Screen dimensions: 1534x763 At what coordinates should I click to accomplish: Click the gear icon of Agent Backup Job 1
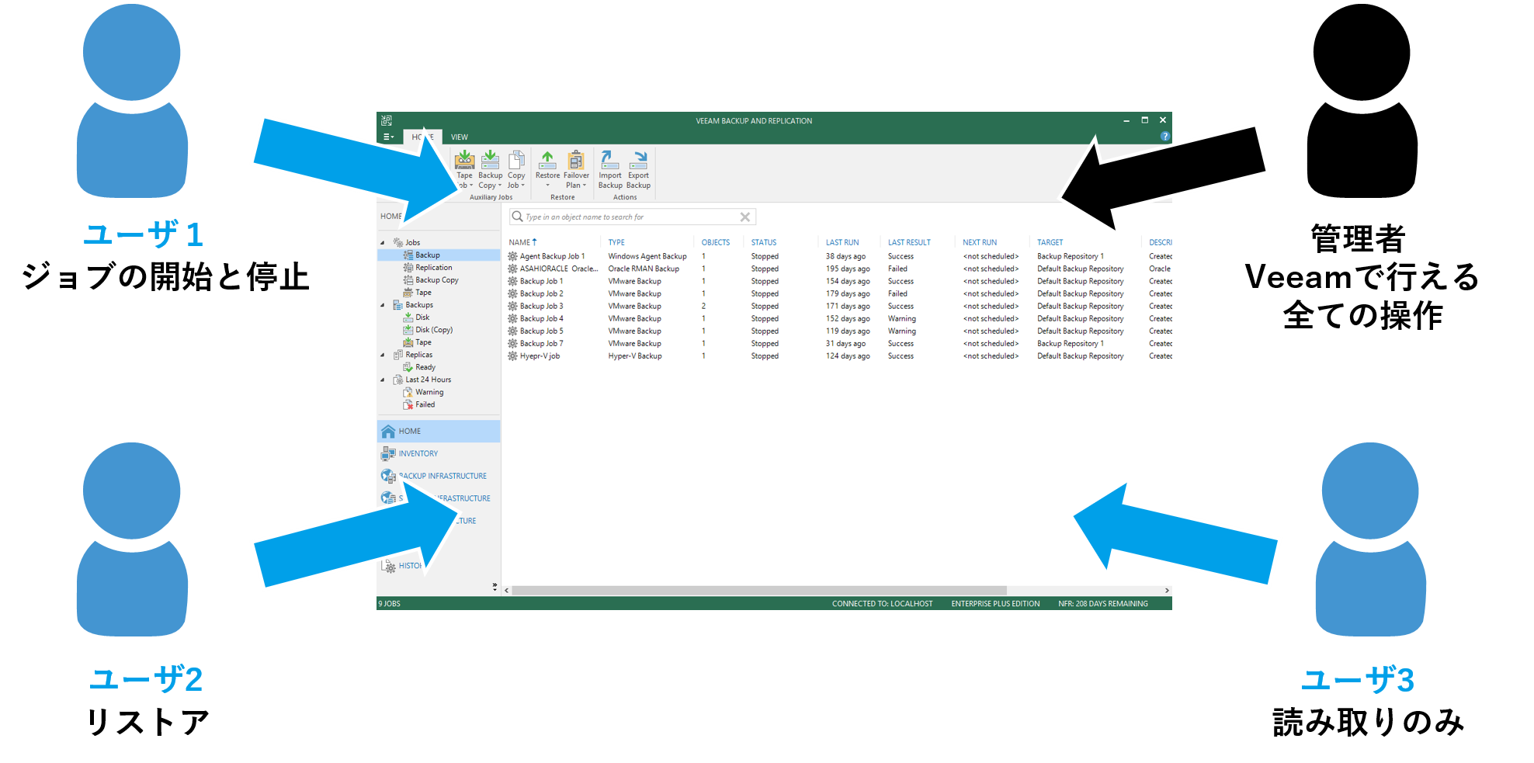coord(512,256)
